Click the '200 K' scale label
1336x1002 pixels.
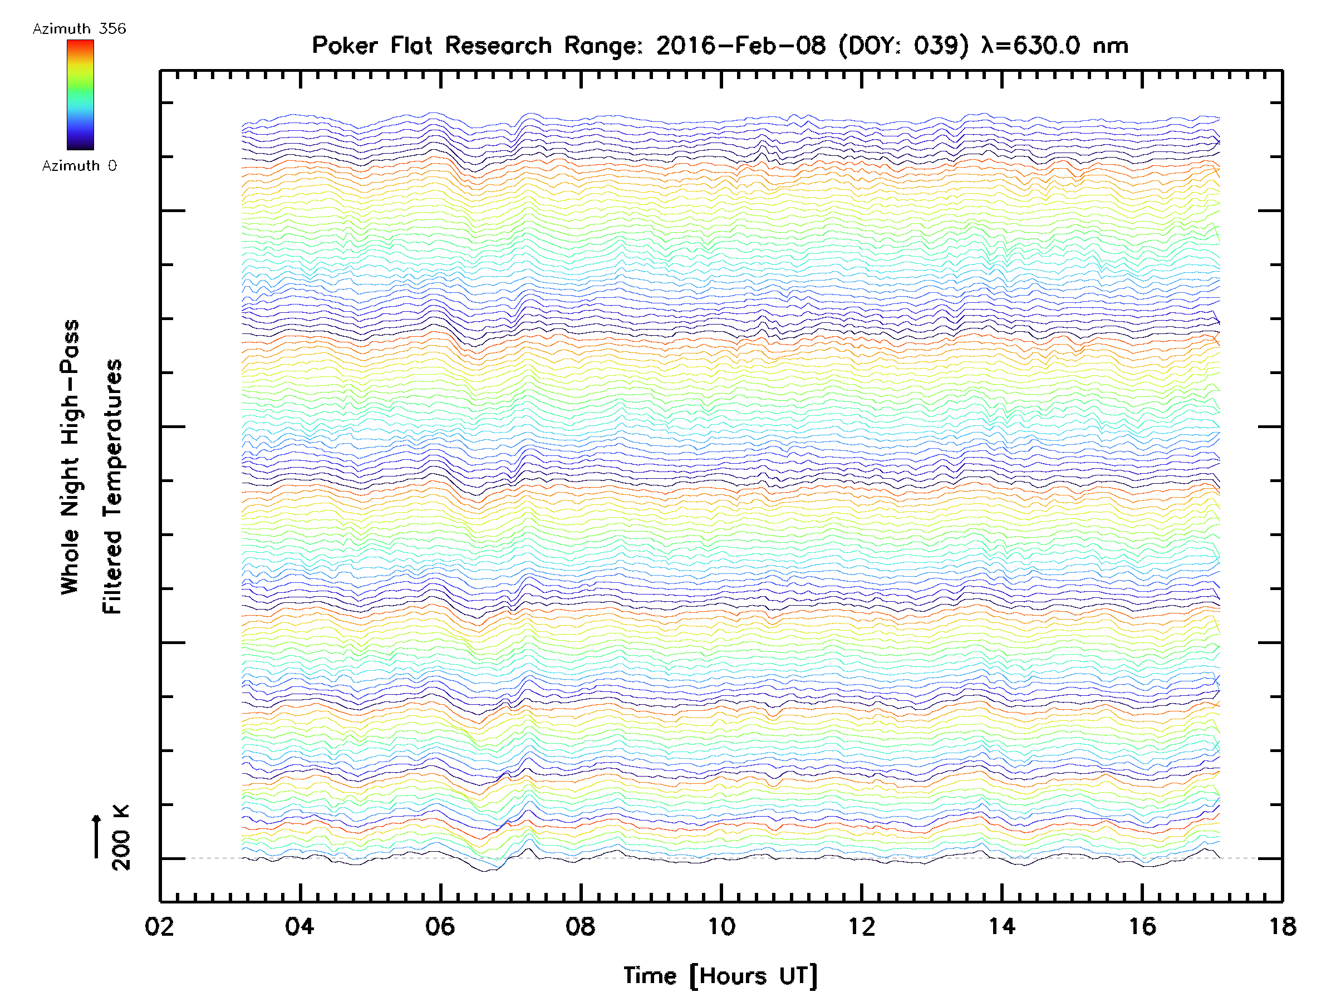(121, 838)
